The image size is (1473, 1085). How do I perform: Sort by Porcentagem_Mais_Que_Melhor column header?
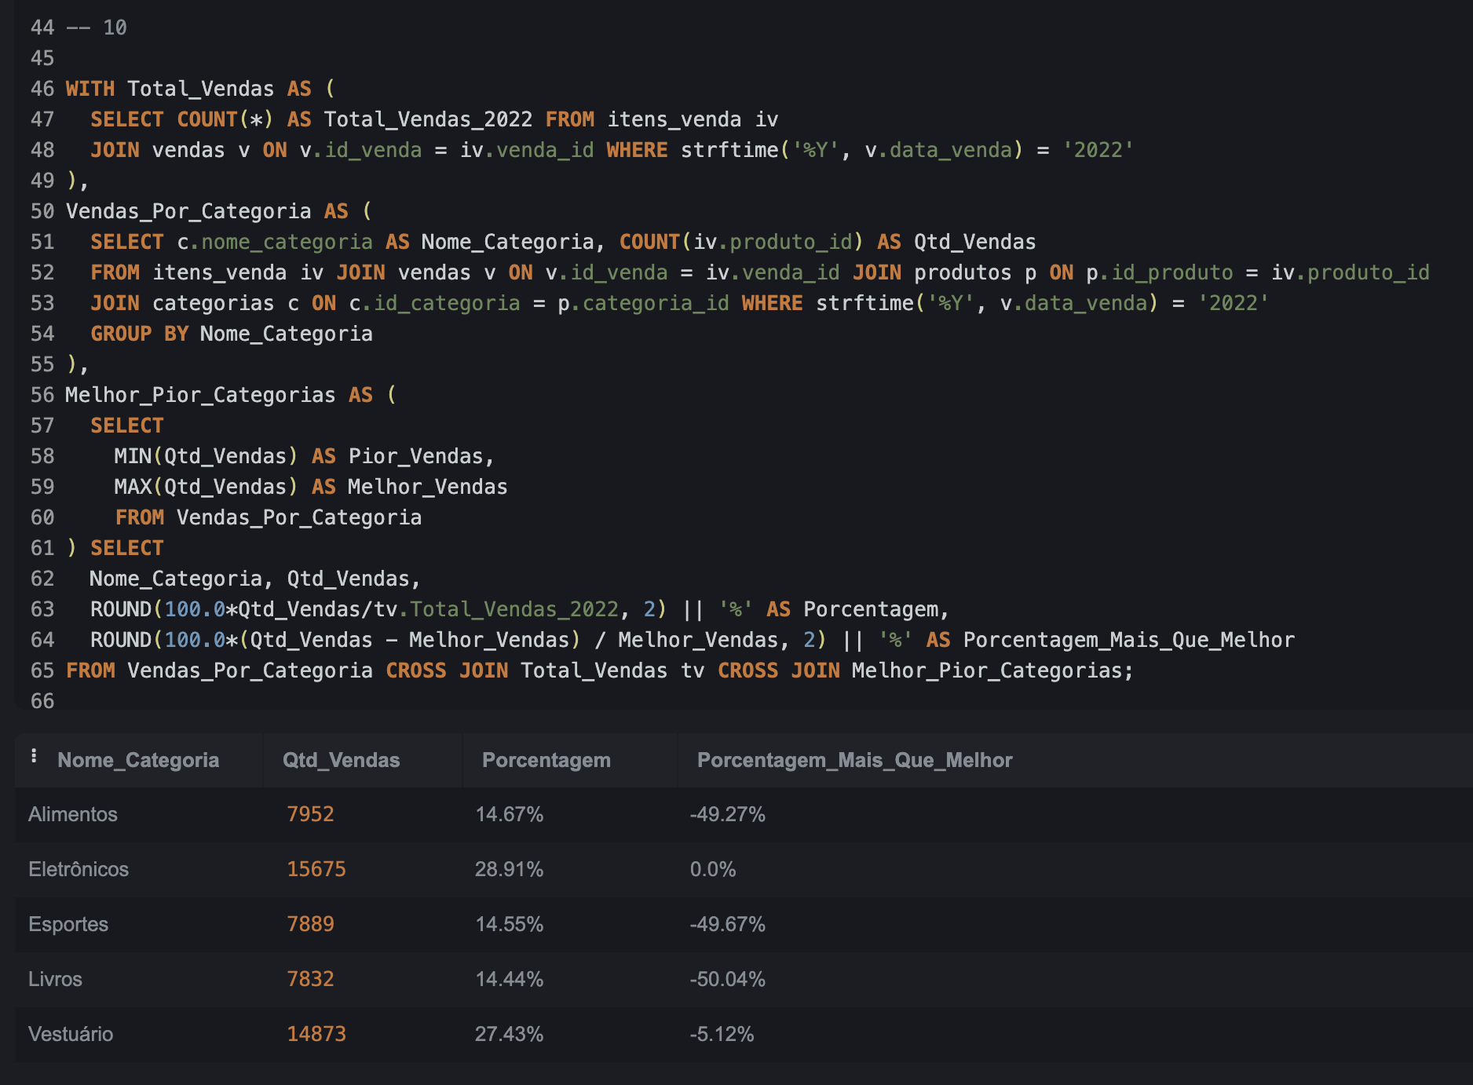tap(855, 760)
